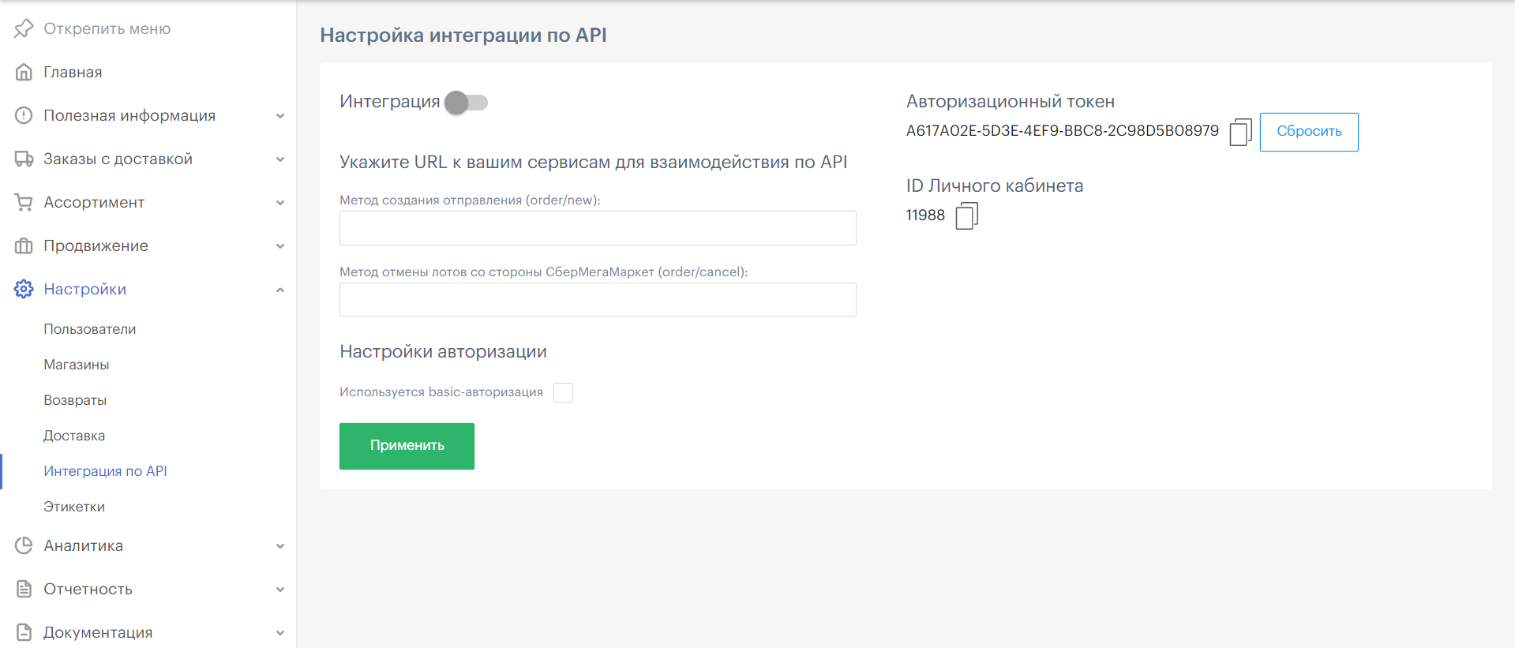
Task: Click the info icon beside Полезная информация
Action: pyautogui.click(x=24, y=115)
